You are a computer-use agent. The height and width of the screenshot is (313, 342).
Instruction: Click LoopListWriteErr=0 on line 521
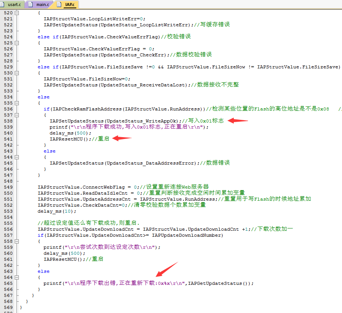pos(116,19)
